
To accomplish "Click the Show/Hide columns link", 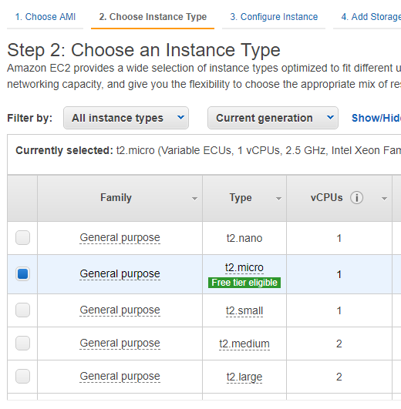I will coord(376,118).
